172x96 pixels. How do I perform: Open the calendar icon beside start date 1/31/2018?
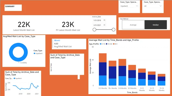tap(104, 20)
